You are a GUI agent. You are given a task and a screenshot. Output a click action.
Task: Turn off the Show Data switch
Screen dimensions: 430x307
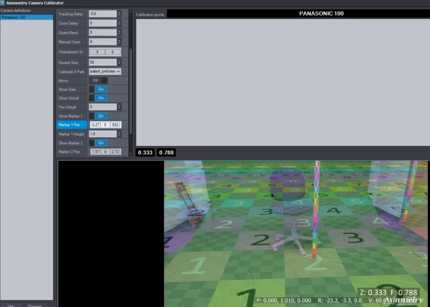pyautogui.click(x=98, y=89)
